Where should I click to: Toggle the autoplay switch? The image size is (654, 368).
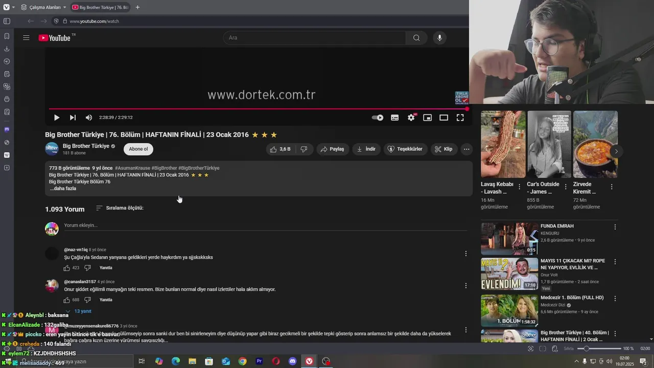coord(378,118)
